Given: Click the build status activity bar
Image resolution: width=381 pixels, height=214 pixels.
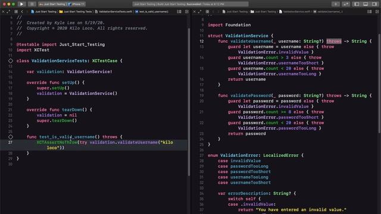Looking at the screenshot, I should click(x=190, y=4).
